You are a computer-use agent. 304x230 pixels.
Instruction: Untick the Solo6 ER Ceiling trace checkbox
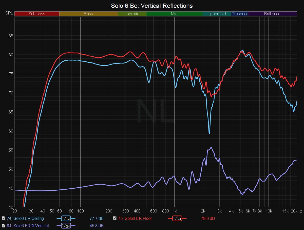[4, 218]
